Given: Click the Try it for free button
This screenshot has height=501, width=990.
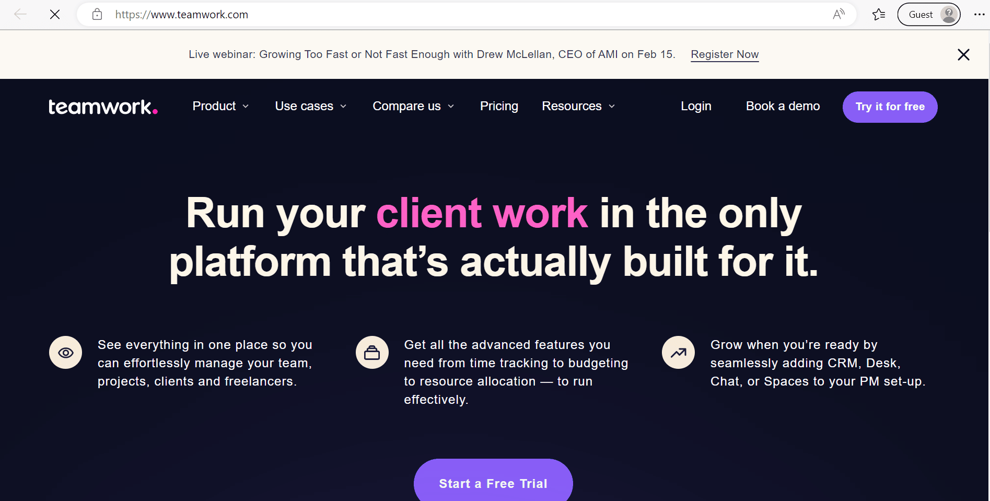Looking at the screenshot, I should 890,107.
